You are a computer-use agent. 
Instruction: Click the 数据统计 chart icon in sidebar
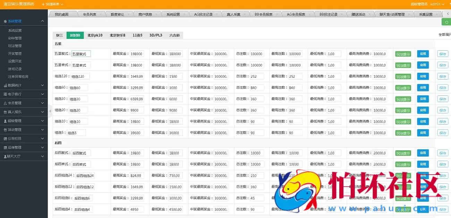point(5,85)
